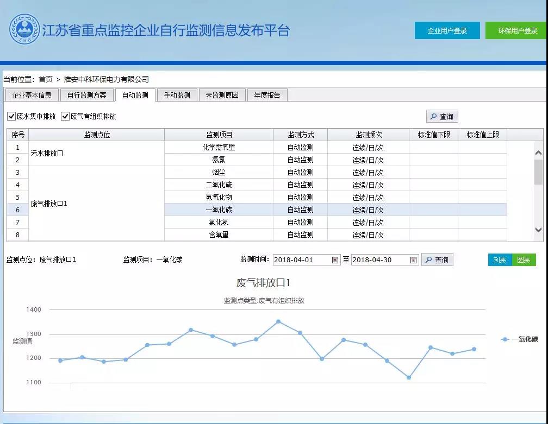The width and height of the screenshot is (548, 424).
Task: Click the platform logo emblem in header
Action: tap(24, 30)
